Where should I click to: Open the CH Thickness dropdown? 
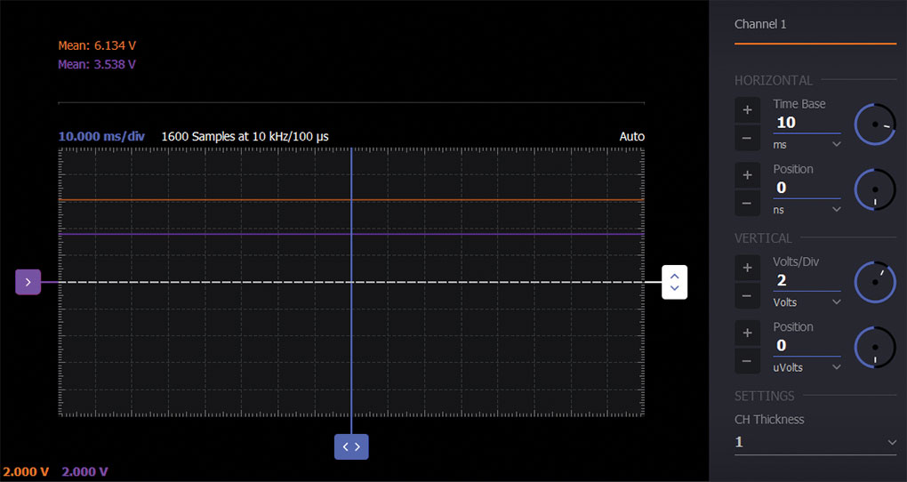tap(815, 443)
